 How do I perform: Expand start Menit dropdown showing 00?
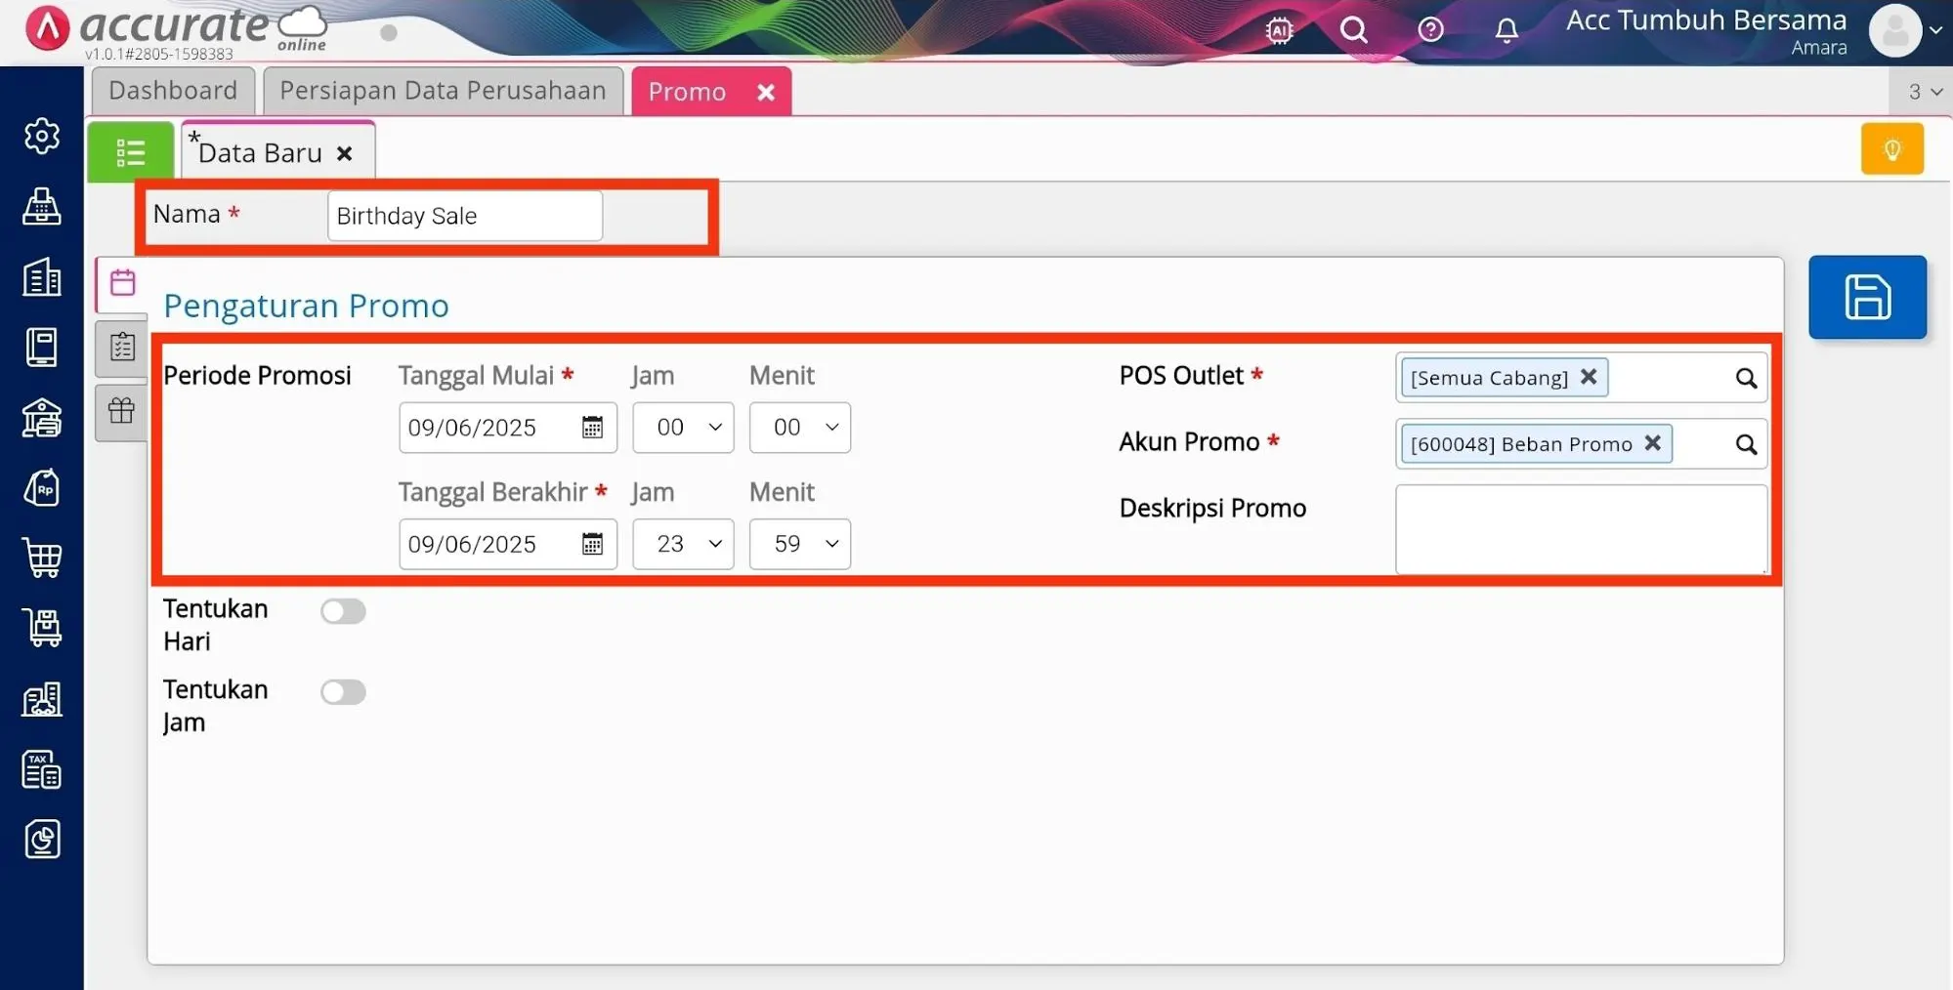[x=800, y=428]
